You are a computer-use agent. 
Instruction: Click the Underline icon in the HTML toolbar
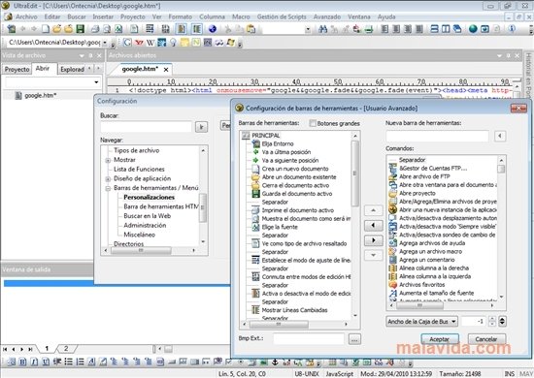pos(46,362)
